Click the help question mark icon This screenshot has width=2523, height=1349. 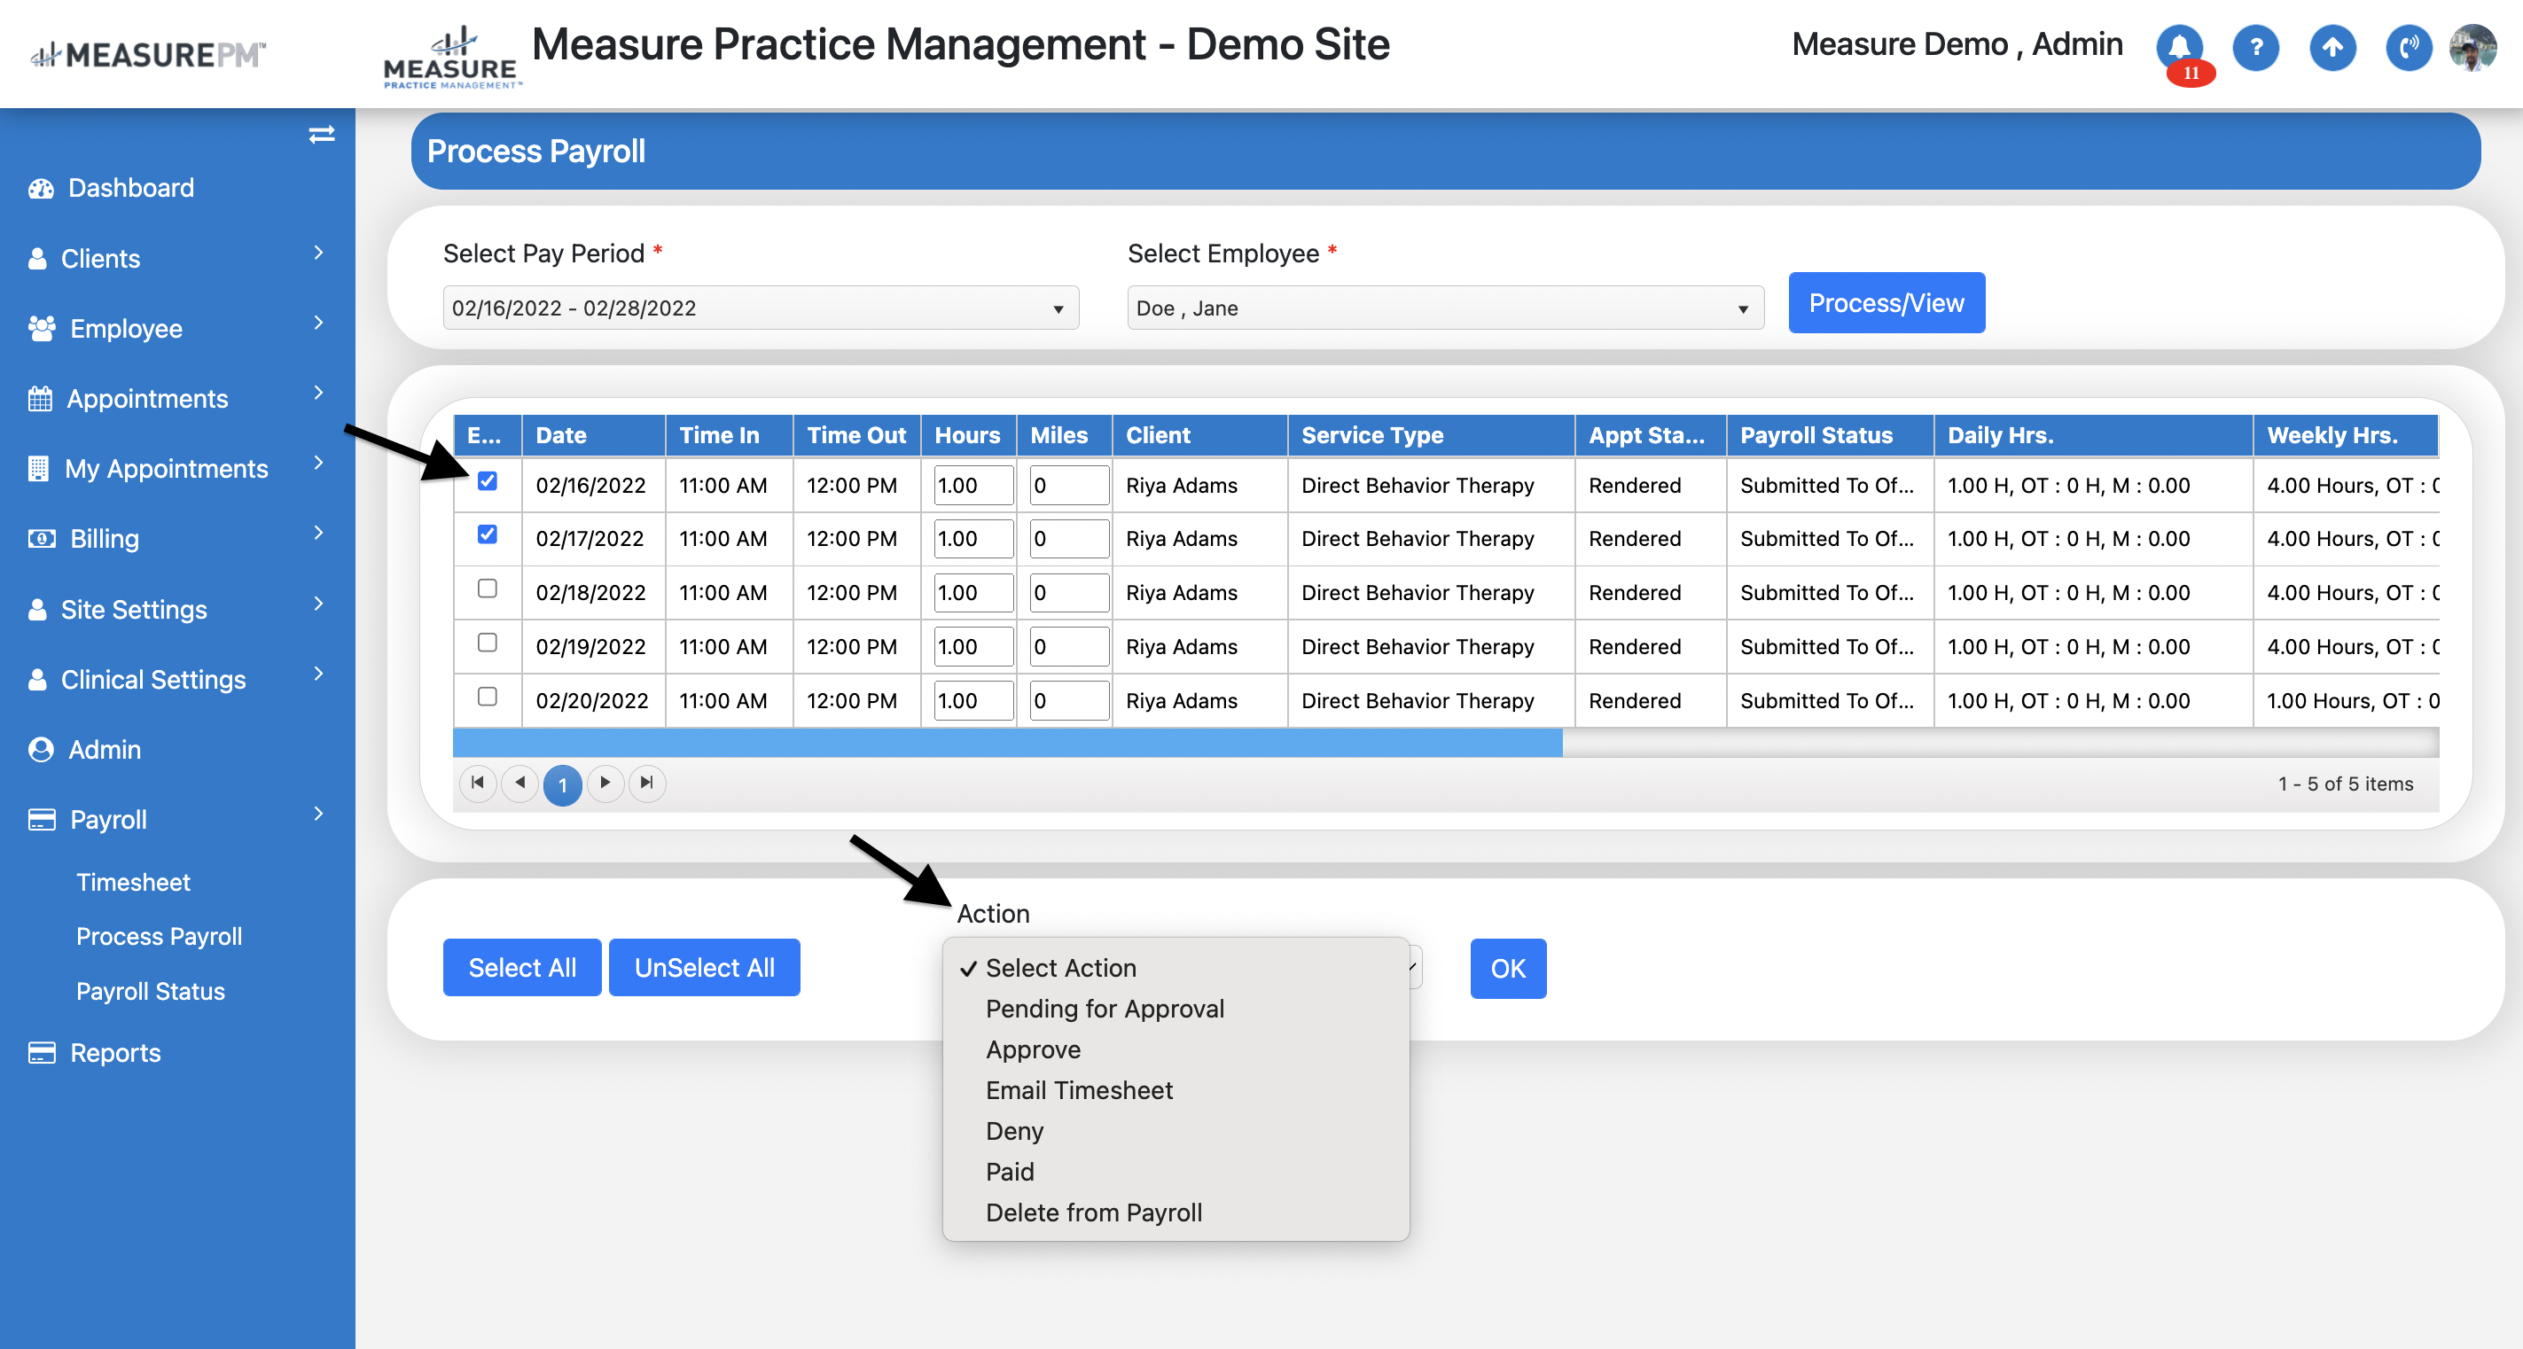(2255, 47)
